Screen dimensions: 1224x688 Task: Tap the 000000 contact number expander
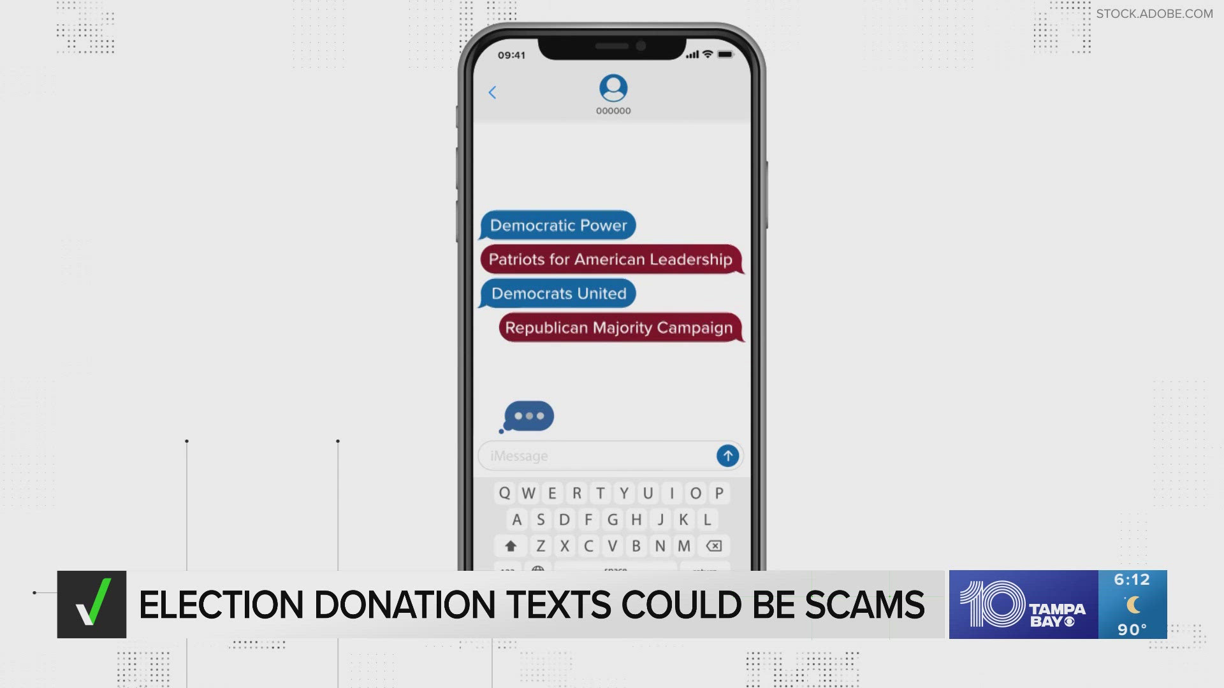click(x=612, y=109)
